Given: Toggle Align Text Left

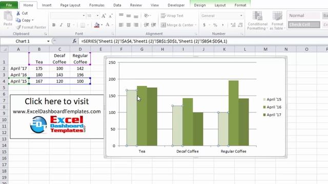Looking at the screenshot, I should coord(121,25).
